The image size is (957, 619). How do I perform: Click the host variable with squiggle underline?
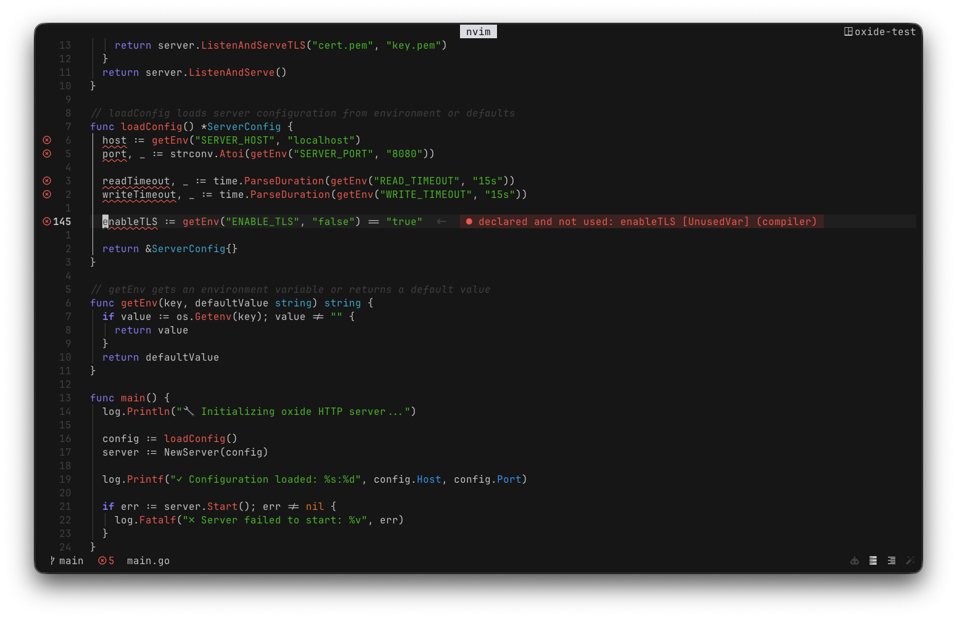pos(115,141)
